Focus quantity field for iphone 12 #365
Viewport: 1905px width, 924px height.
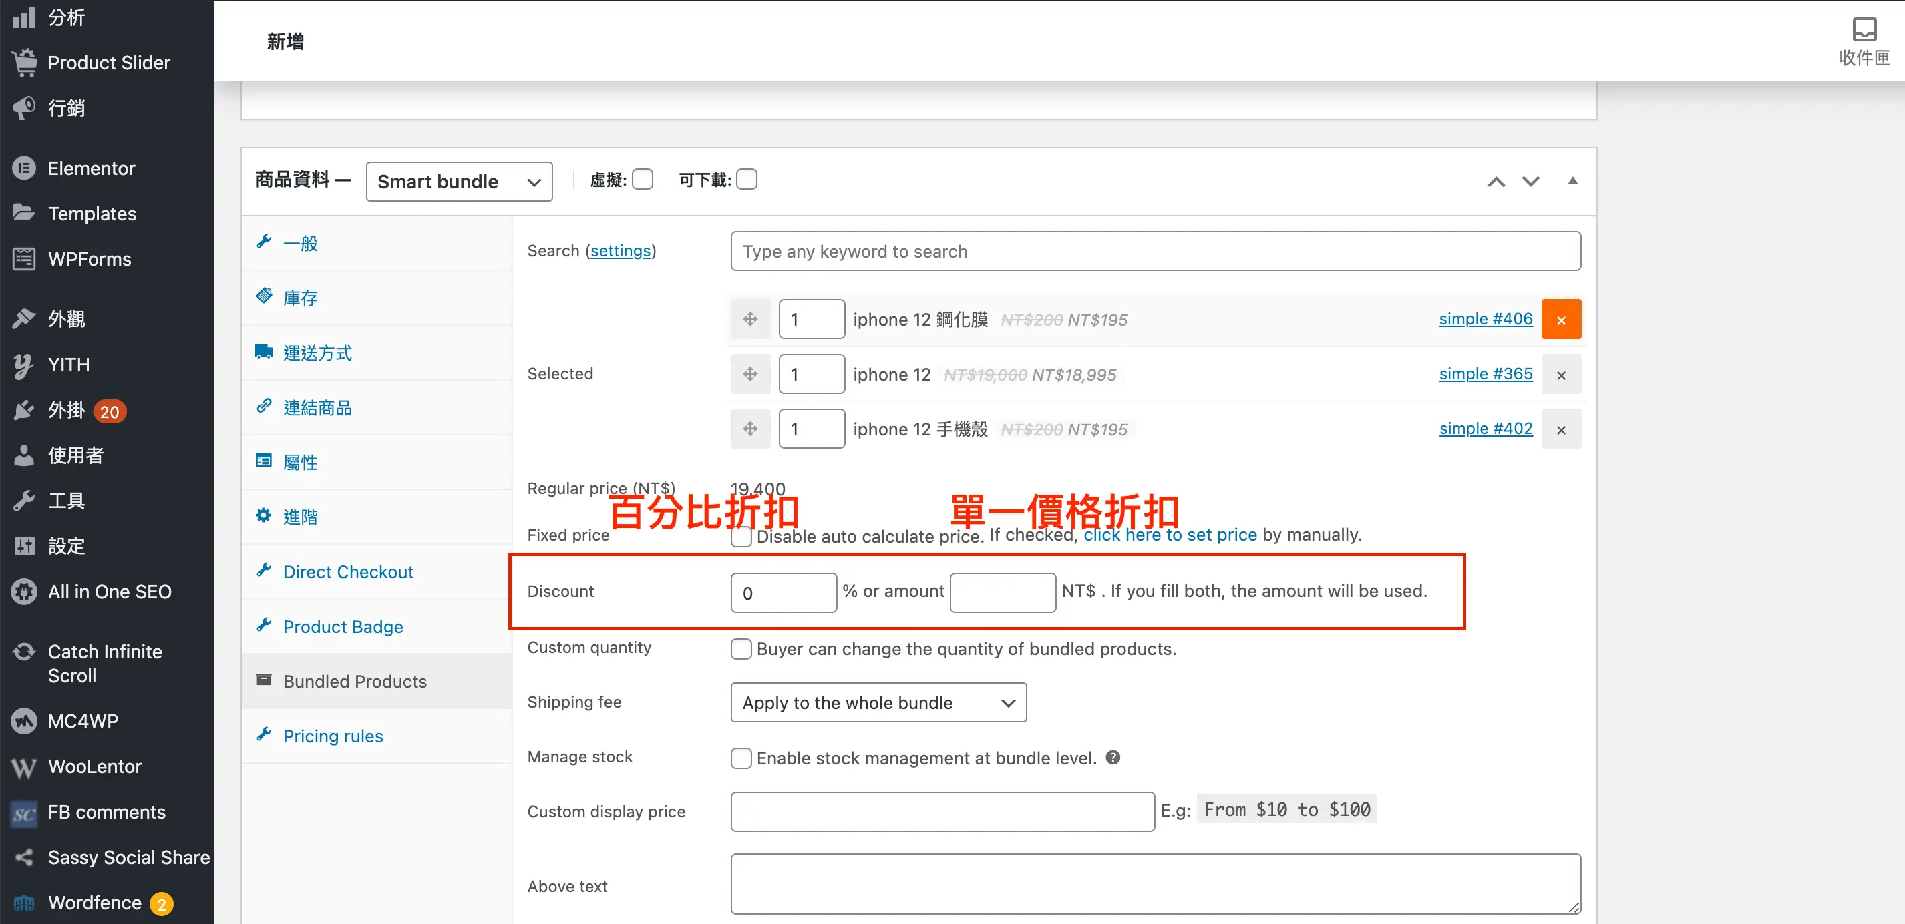click(x=812, y=374)
